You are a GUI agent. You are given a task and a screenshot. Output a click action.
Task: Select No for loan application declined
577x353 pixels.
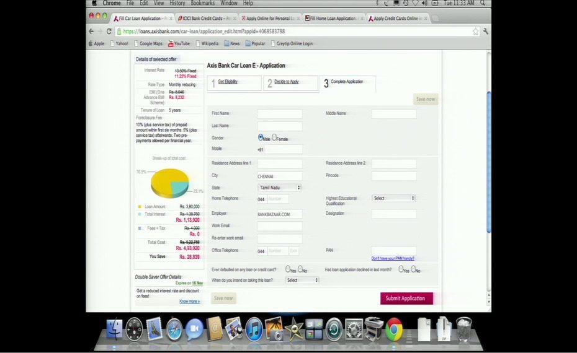[x=413, y=269]
